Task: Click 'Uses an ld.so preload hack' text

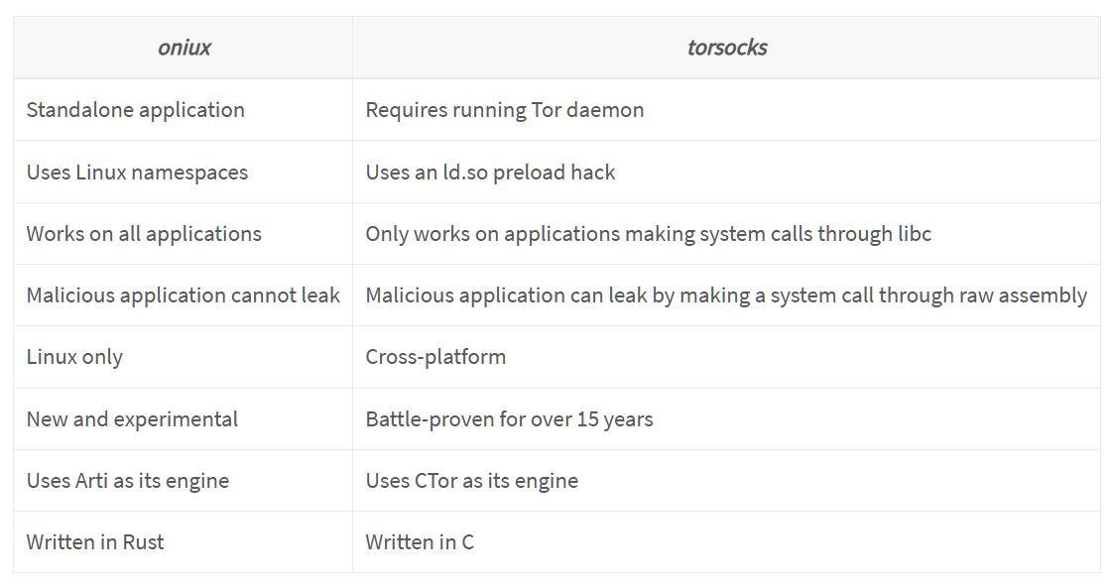Action: point(490,173)
